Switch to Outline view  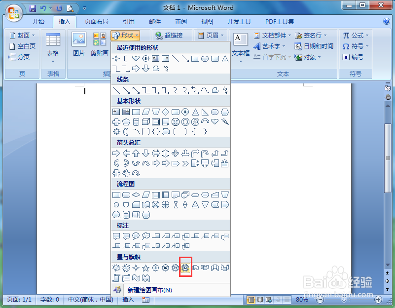click(x=278, y=300)
